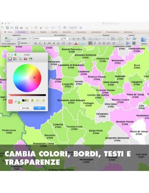Click inside the color wheel

(x=27, y=78)
